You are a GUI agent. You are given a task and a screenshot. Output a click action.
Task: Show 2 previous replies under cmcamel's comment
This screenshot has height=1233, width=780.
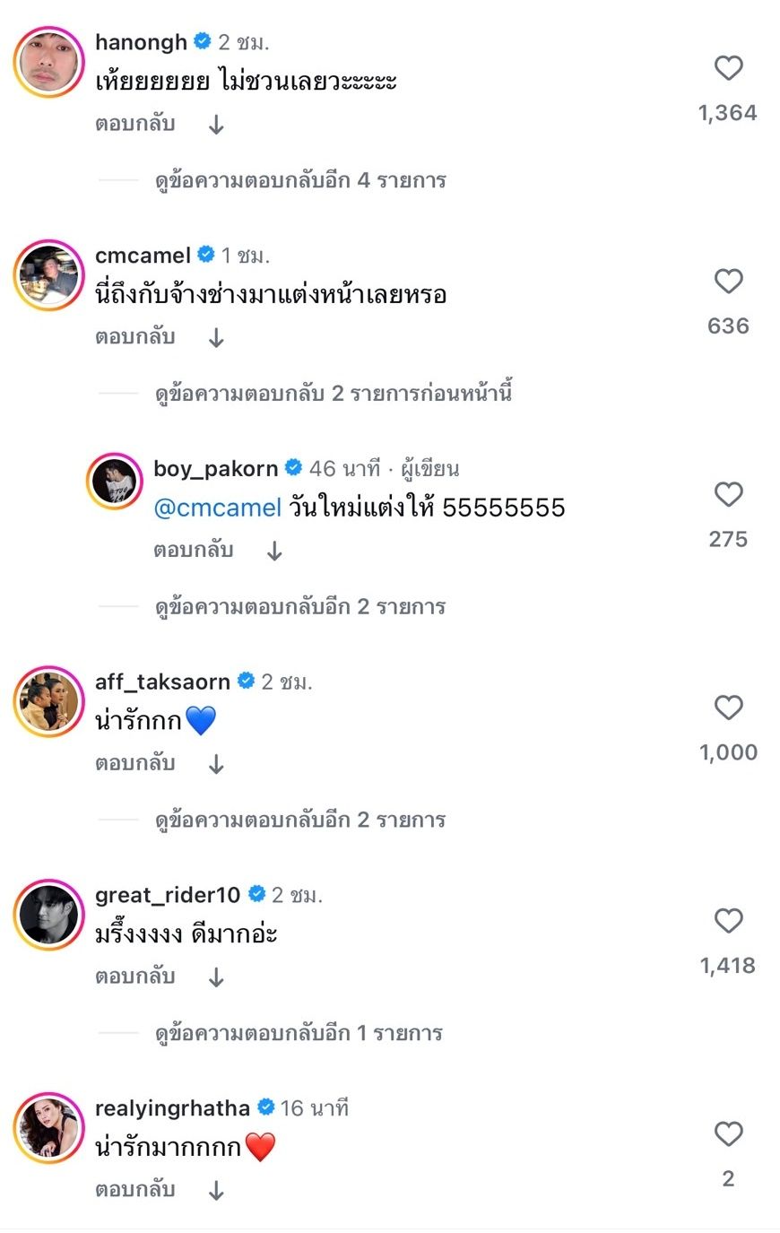tap(333, 394)
